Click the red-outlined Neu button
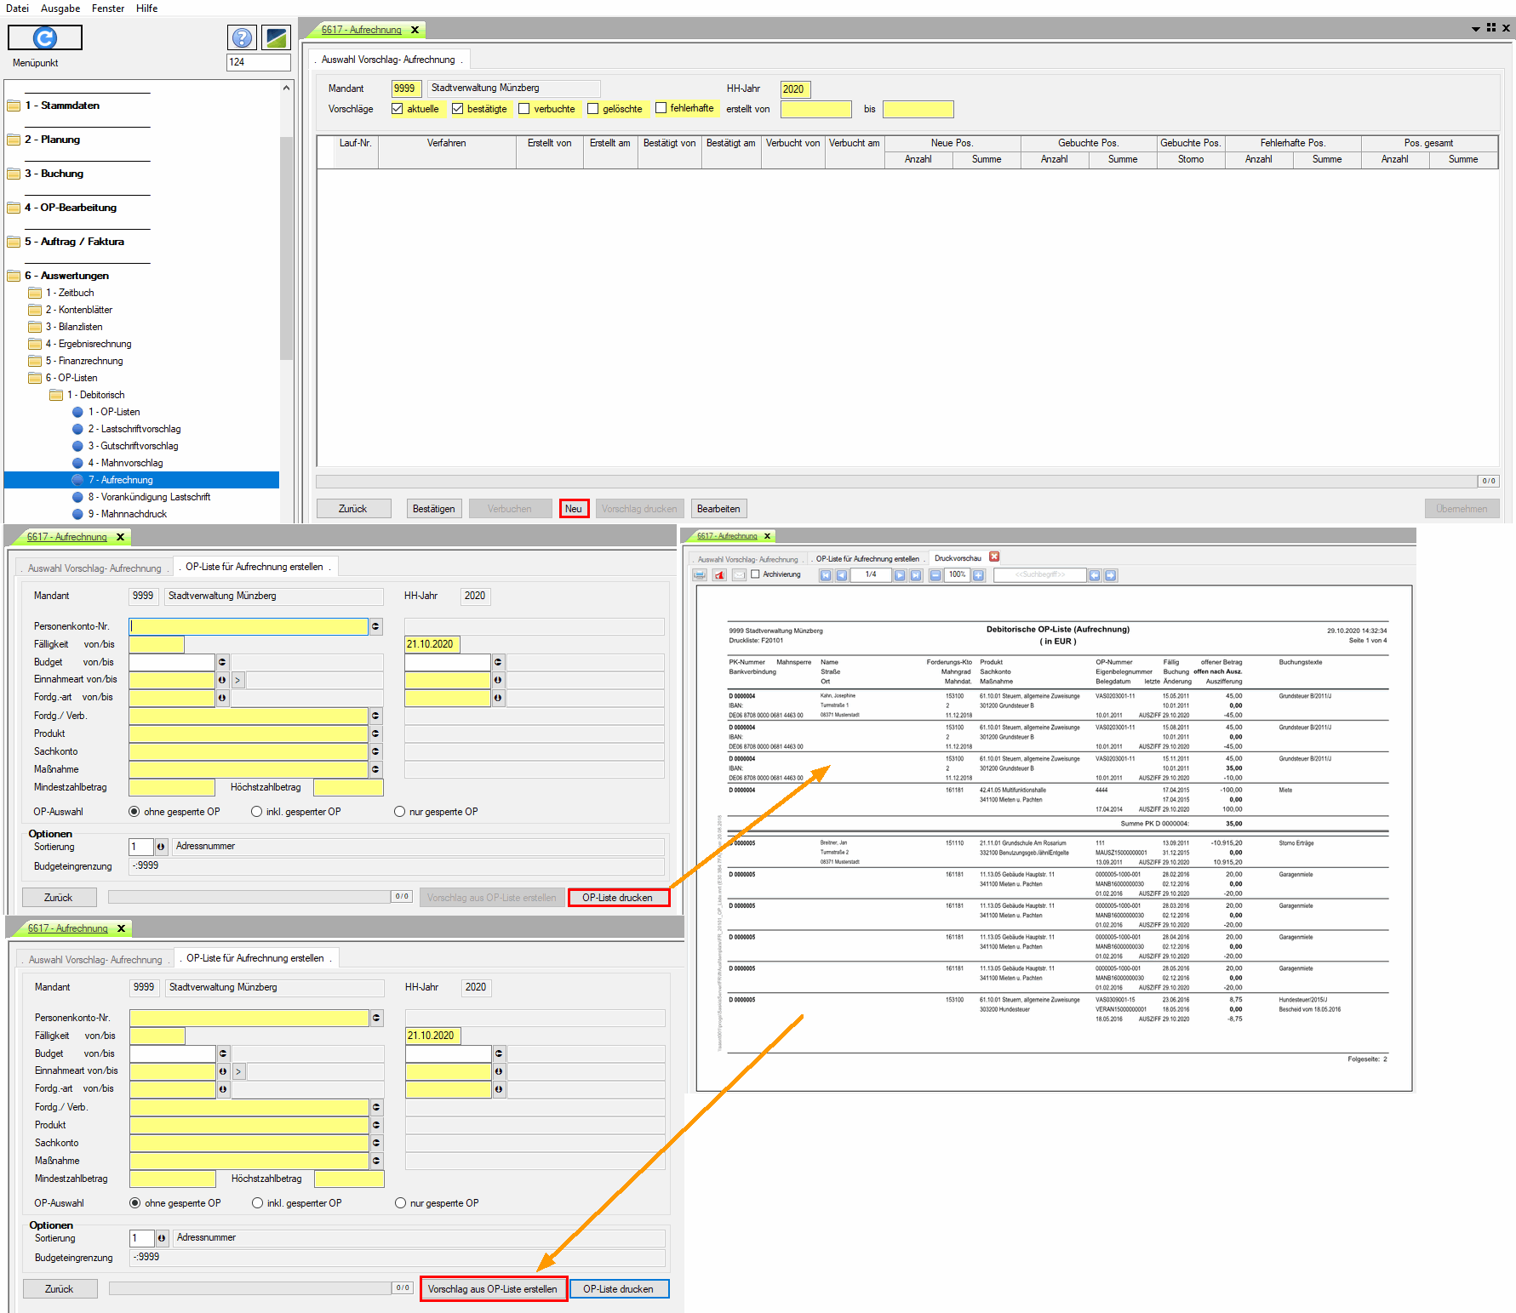This screenshot has width=1516, height=1313. [x=574, y=509]
